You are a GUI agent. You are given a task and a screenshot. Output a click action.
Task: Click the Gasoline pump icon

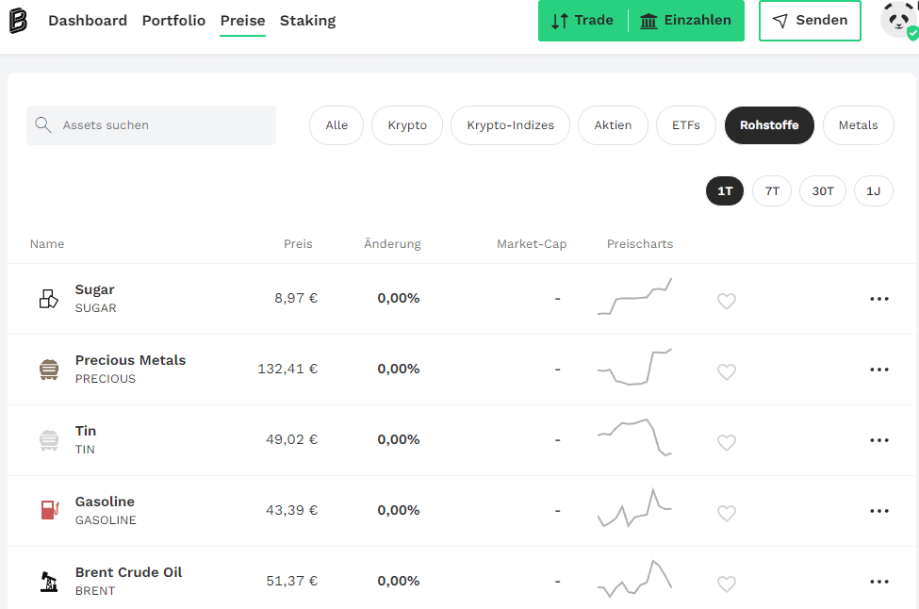tap(50, 509)
